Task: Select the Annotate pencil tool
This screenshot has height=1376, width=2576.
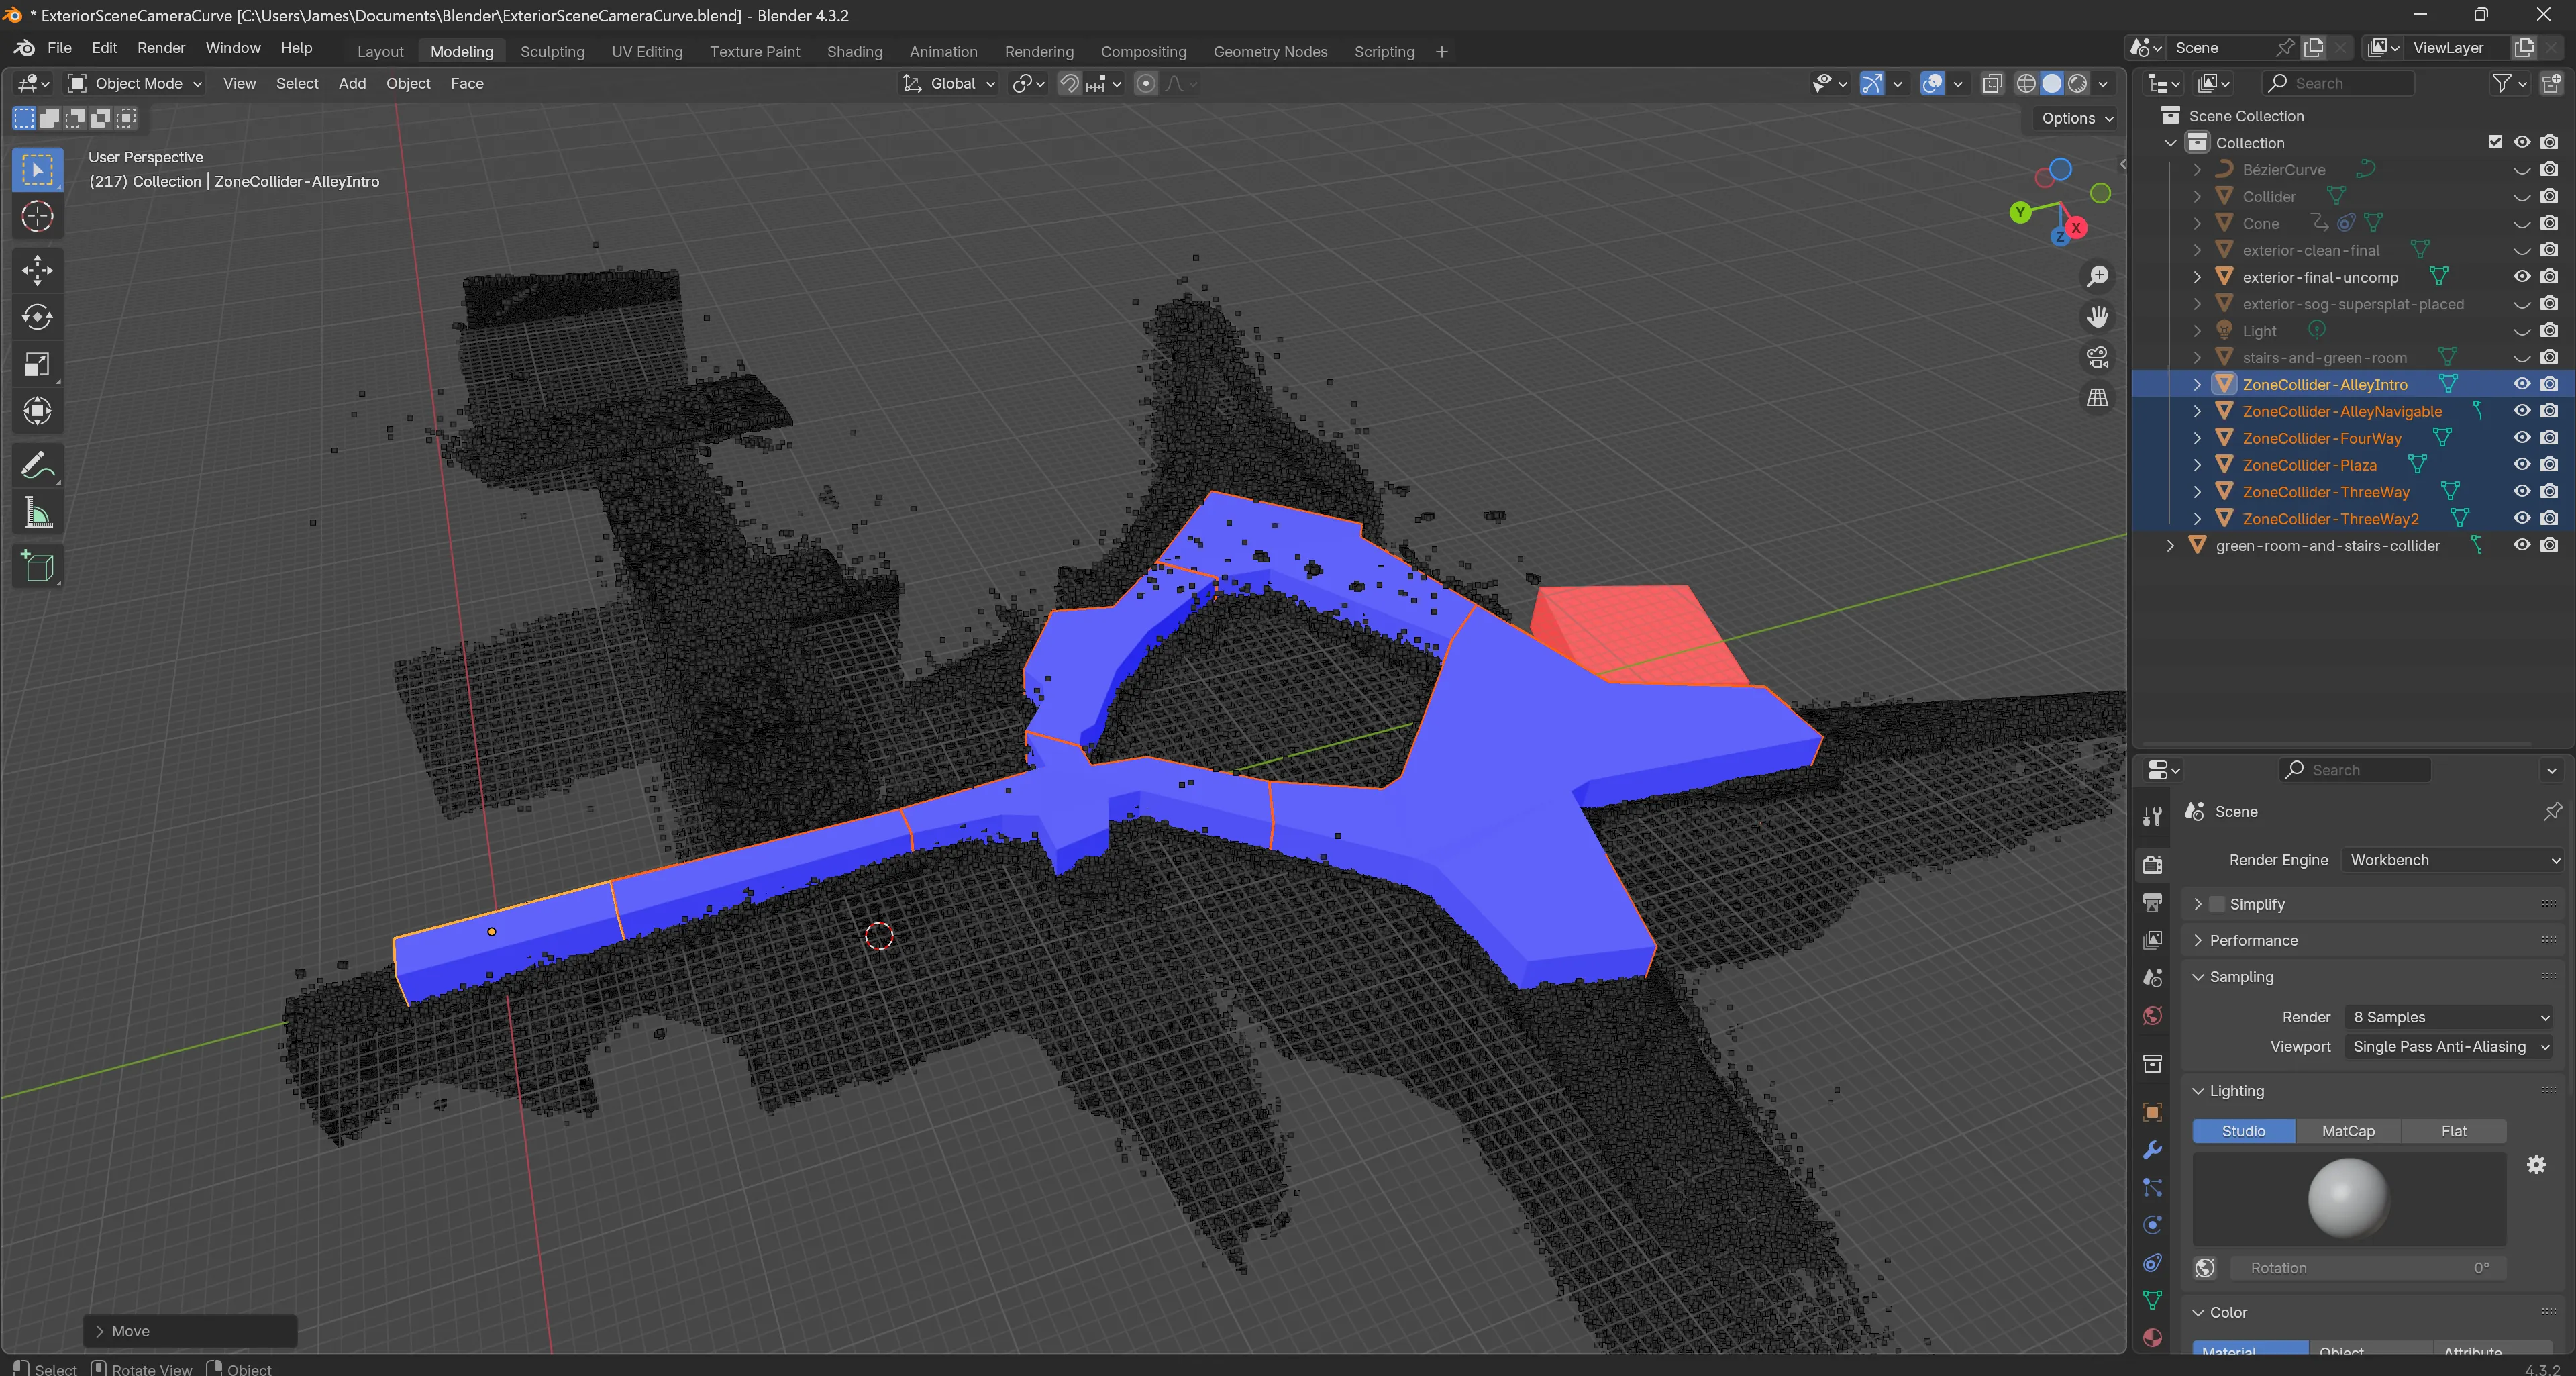Action: click(37, 465)
